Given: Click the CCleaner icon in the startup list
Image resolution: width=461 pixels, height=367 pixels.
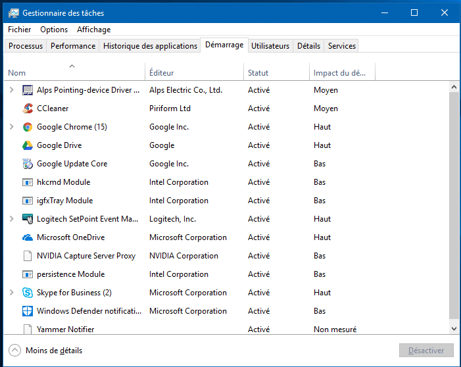Looking at the screenshot, I should (28, 109).
